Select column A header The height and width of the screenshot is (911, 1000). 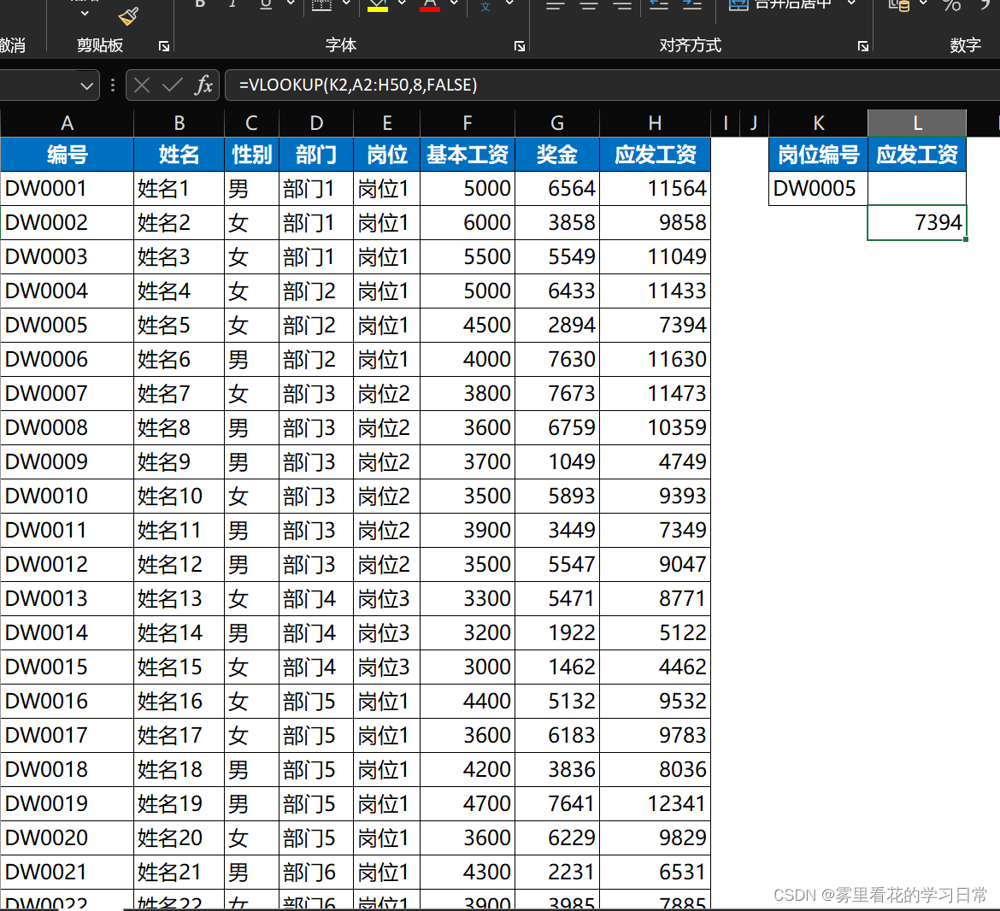67,123
